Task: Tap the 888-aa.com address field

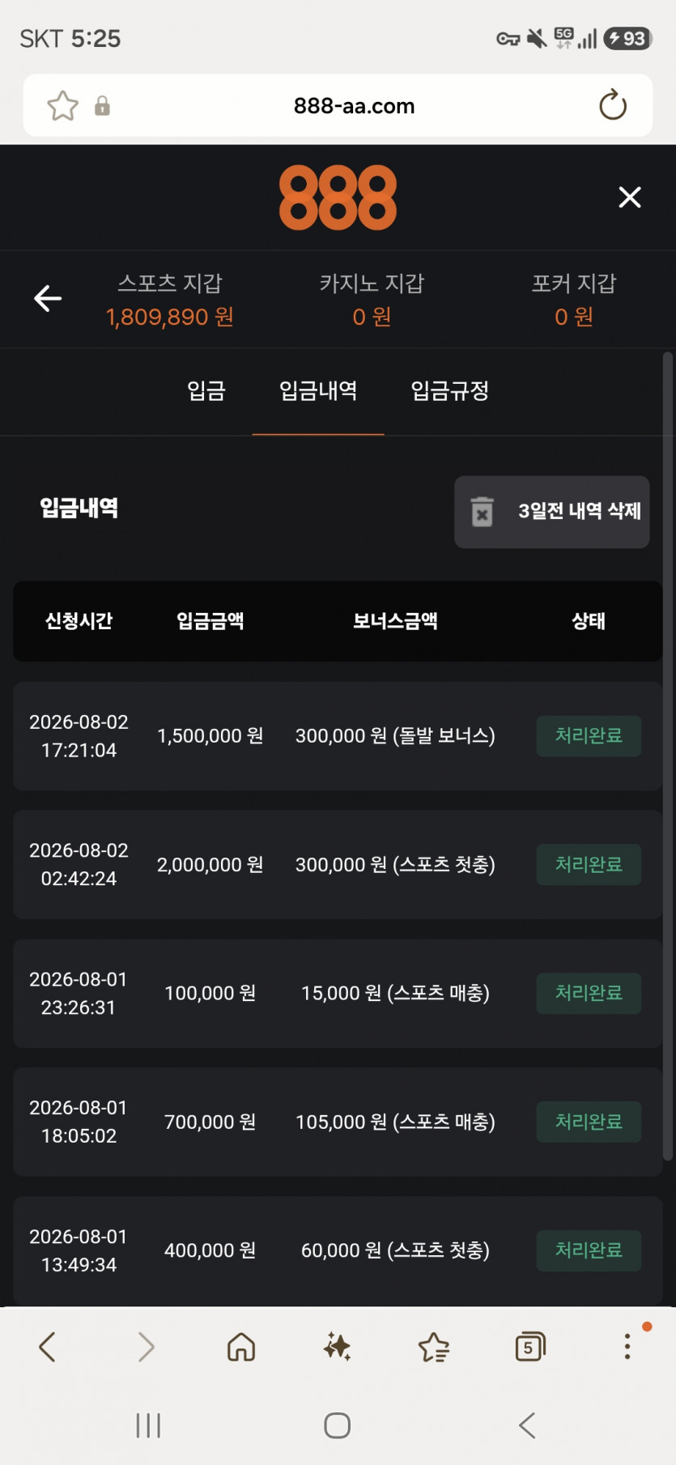Action: 355,106
